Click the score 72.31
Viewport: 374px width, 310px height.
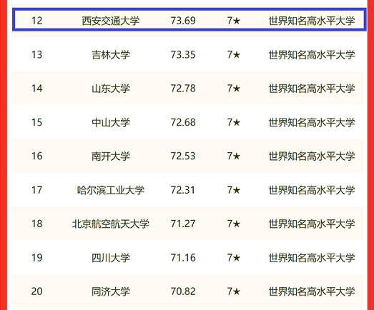click(x=183, y=190)
